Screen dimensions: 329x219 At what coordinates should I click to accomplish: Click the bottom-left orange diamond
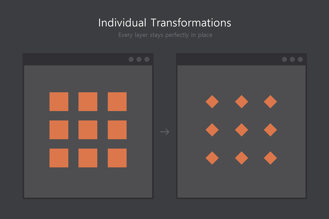(212, 158)
